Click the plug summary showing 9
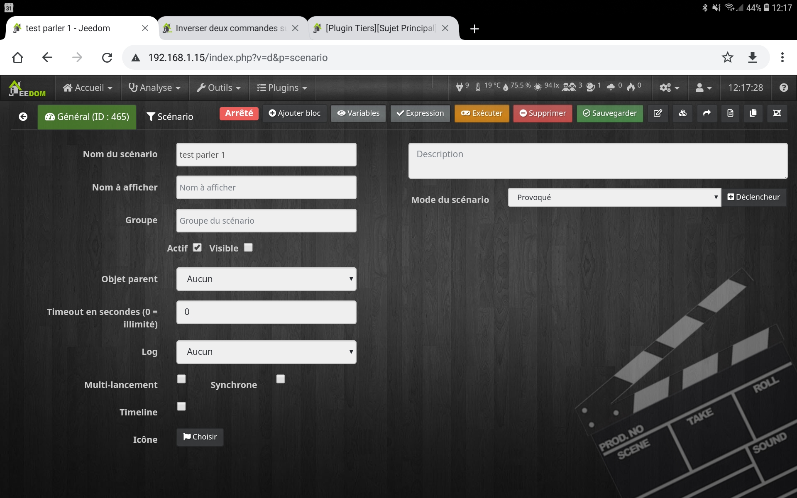This screenshot has height=498, width=797. point(462,86)
